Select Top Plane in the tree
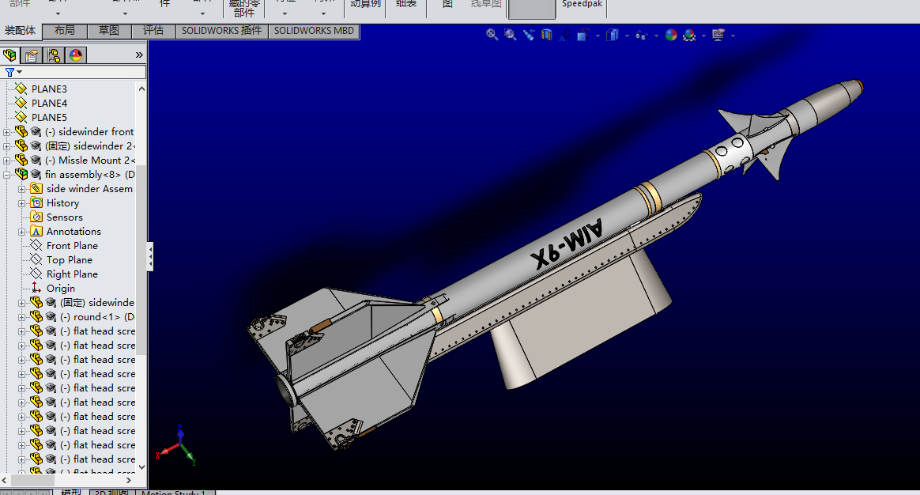Screen dimensions: 920x495 tap(70, 260)
